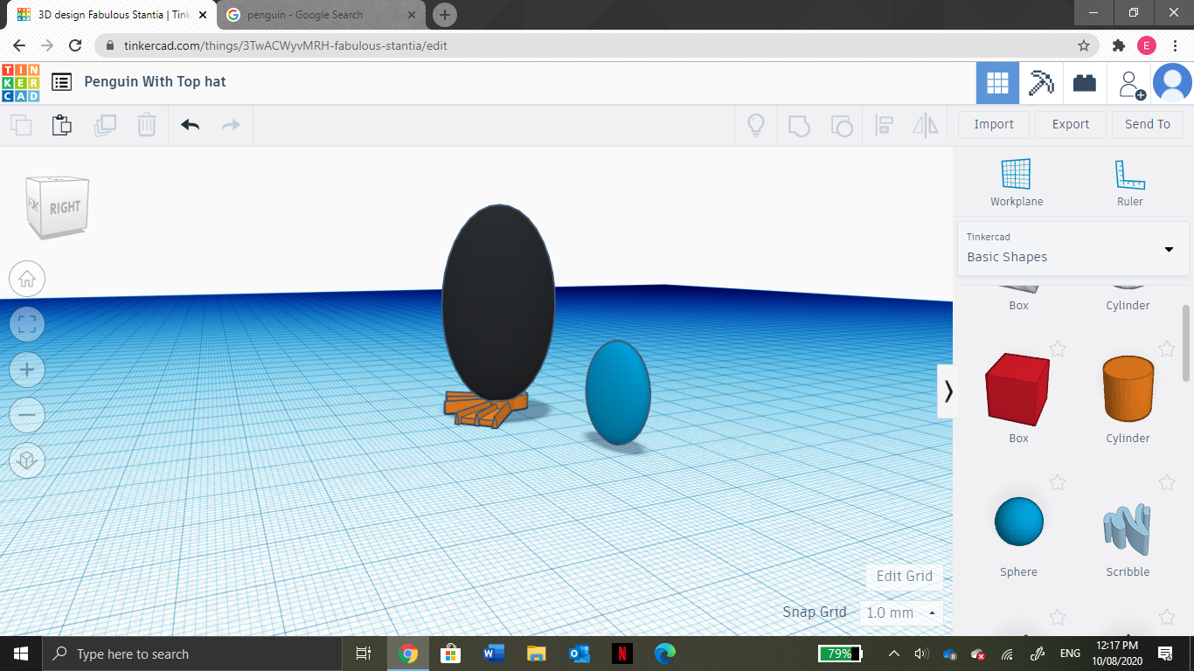Click the Redo arrow icon
1194x671 pixels.
pos(231,125)
